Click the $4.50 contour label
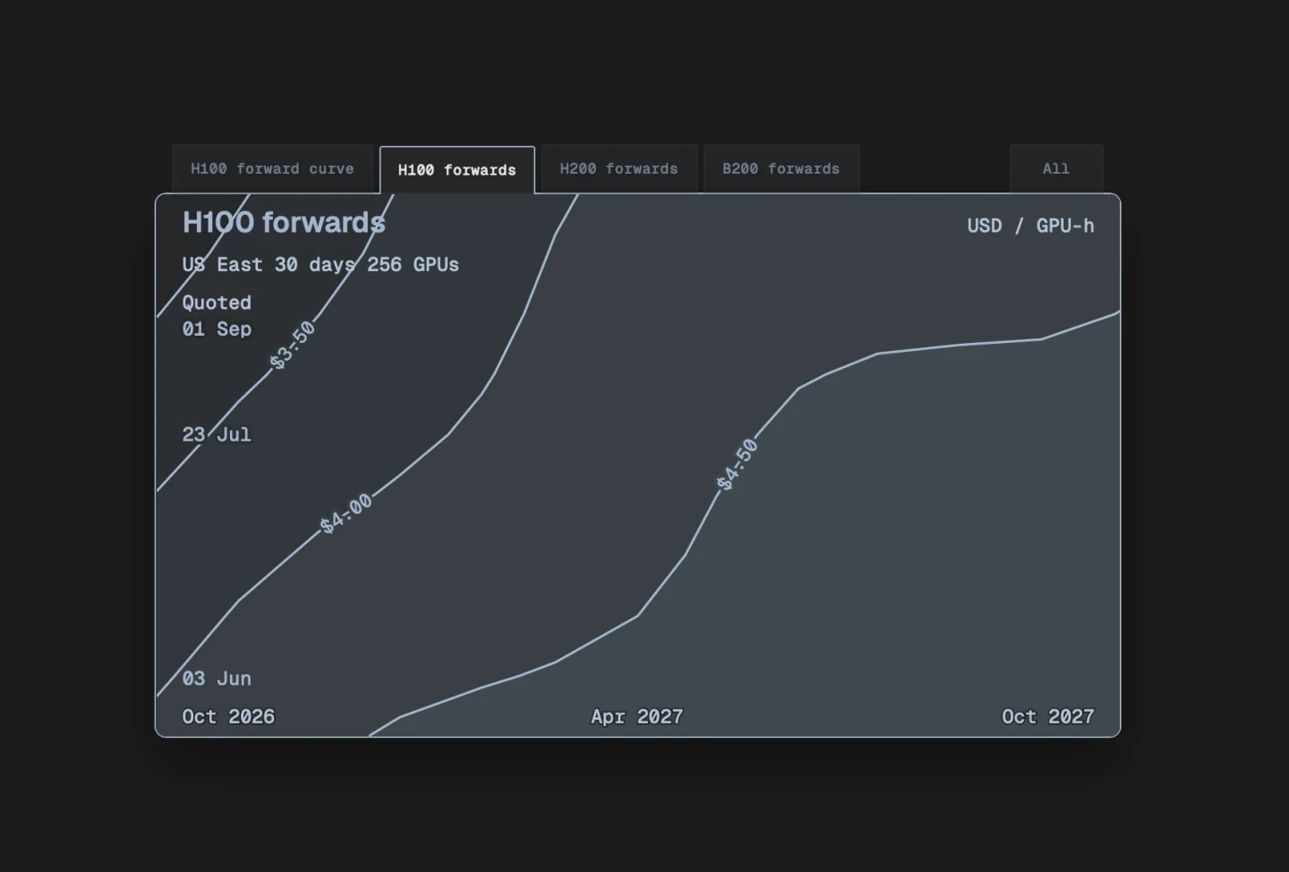 [738, 464]
